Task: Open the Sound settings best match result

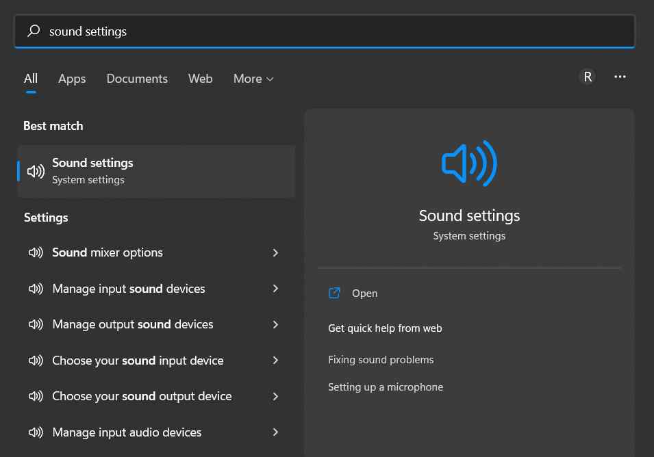Action: pyautogui.click(x=156, y=171)
